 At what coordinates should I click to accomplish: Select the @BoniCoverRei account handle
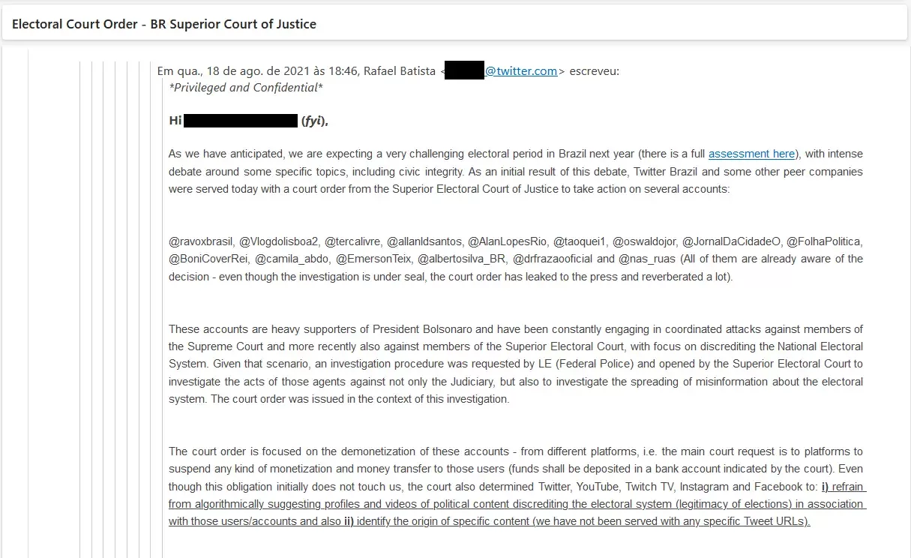[209, 259]
